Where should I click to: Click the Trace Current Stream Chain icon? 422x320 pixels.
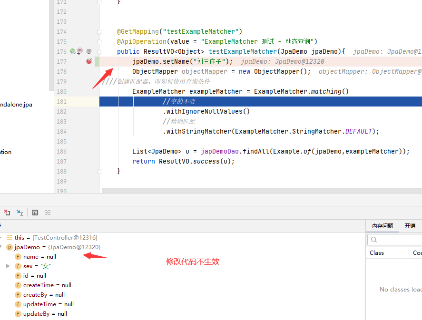click(48, 213)
